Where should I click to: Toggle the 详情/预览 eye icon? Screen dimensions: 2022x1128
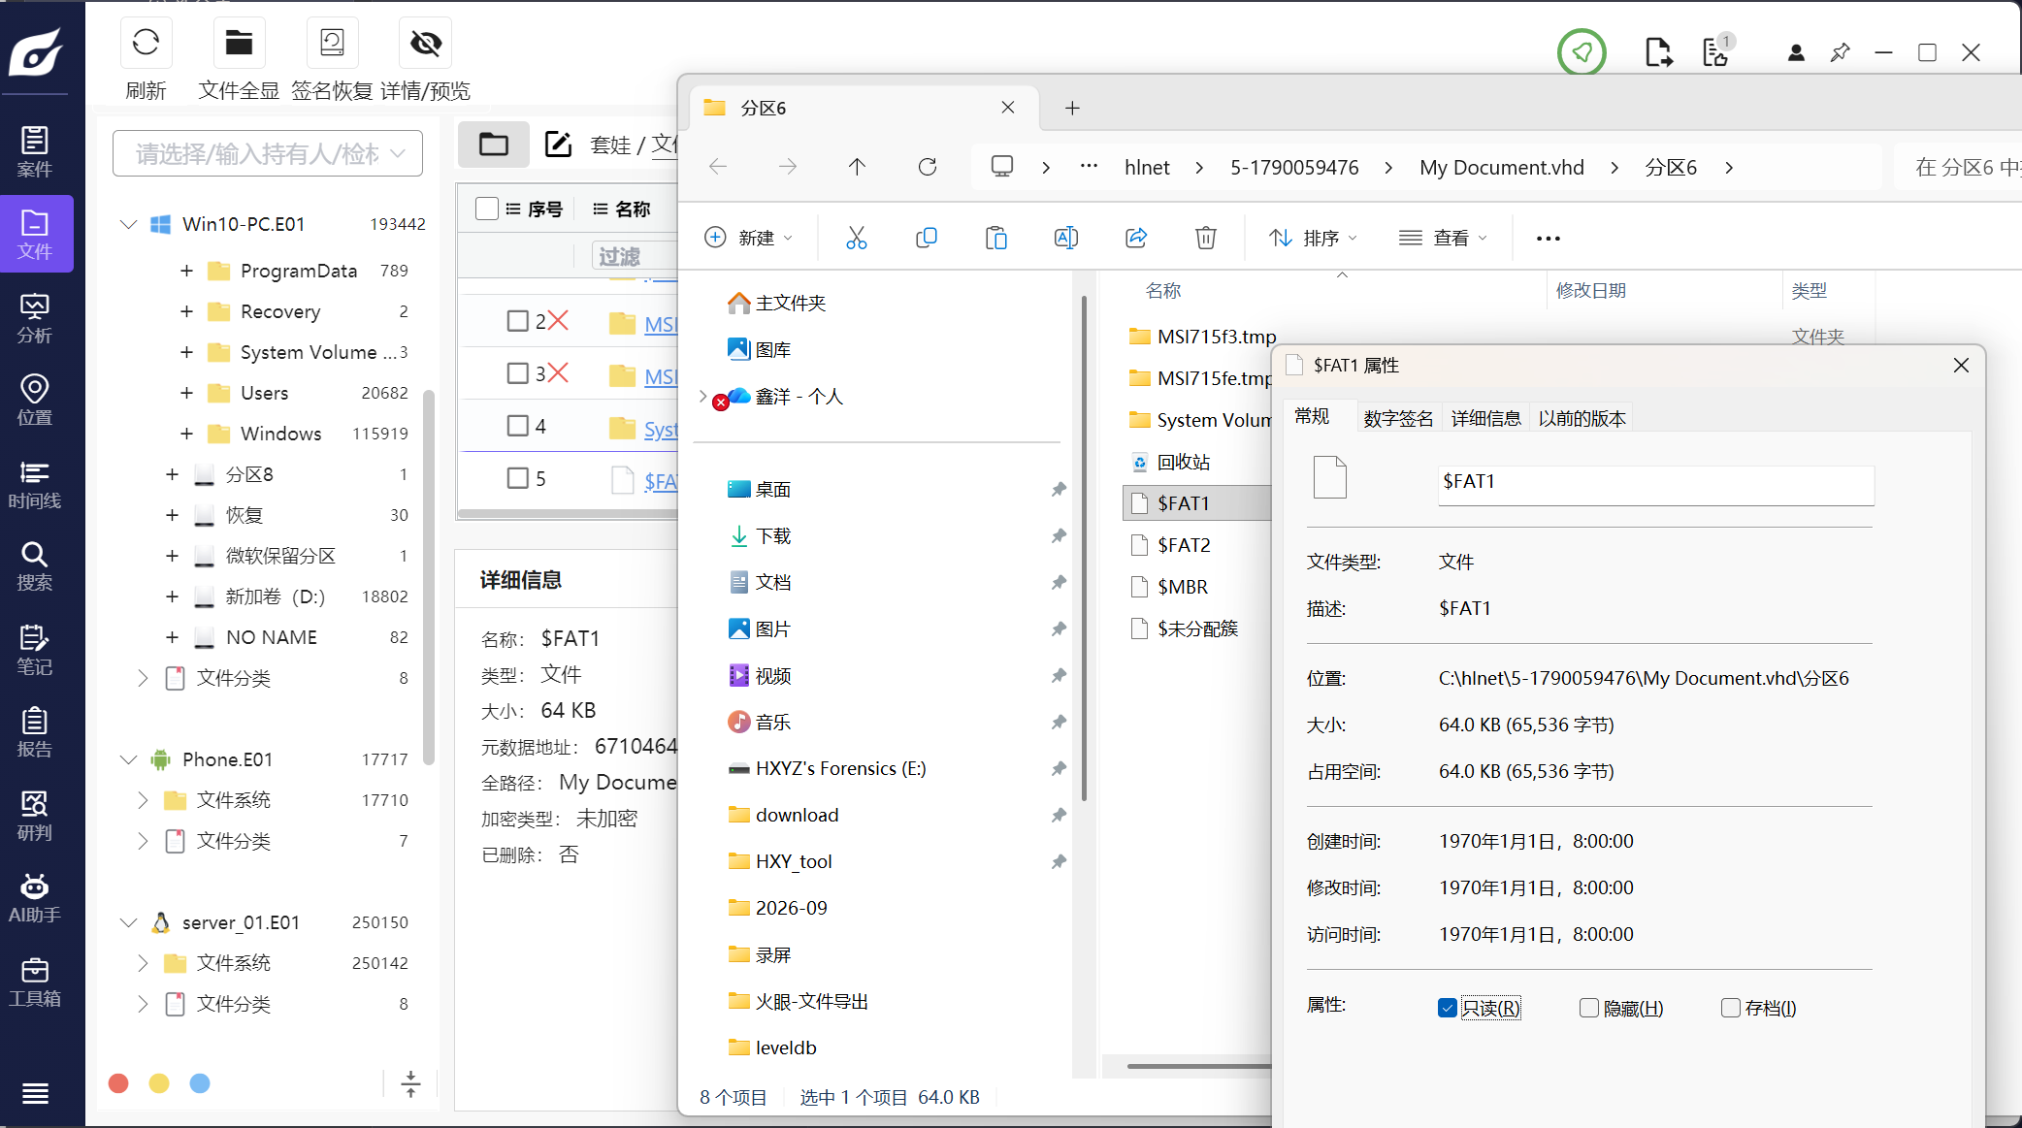425,43
